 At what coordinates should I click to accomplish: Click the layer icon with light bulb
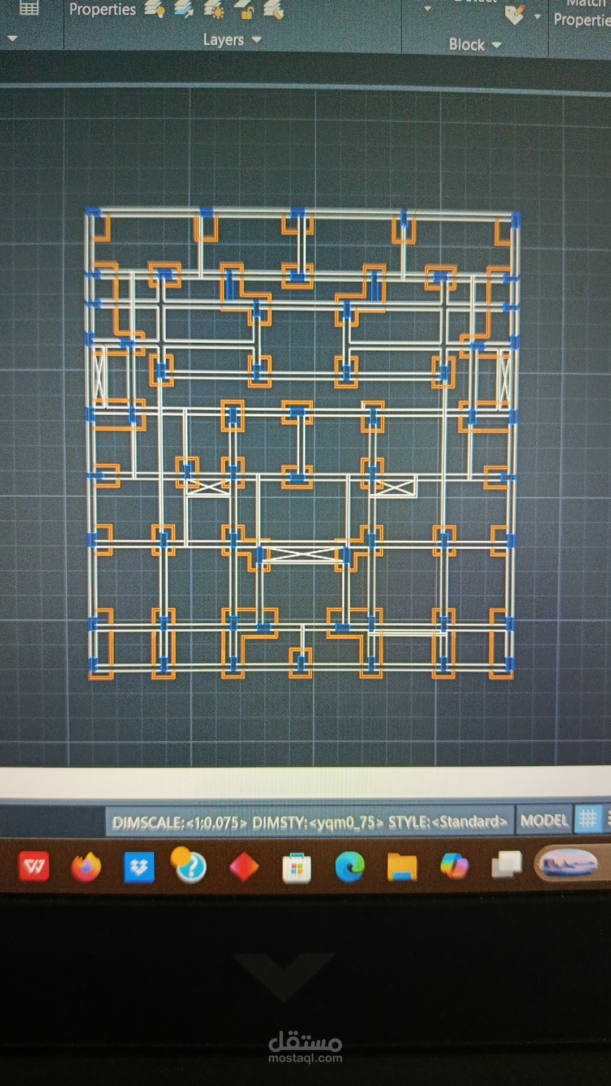(154, 9)
